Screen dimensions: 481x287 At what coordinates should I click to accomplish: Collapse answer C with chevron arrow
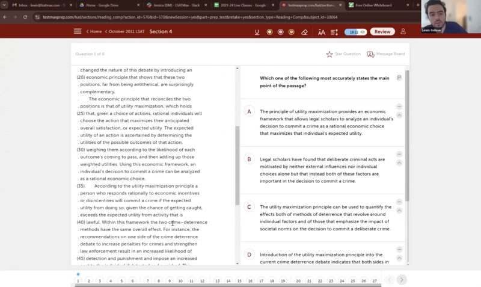pyautogui.click(x=399, y=211)
